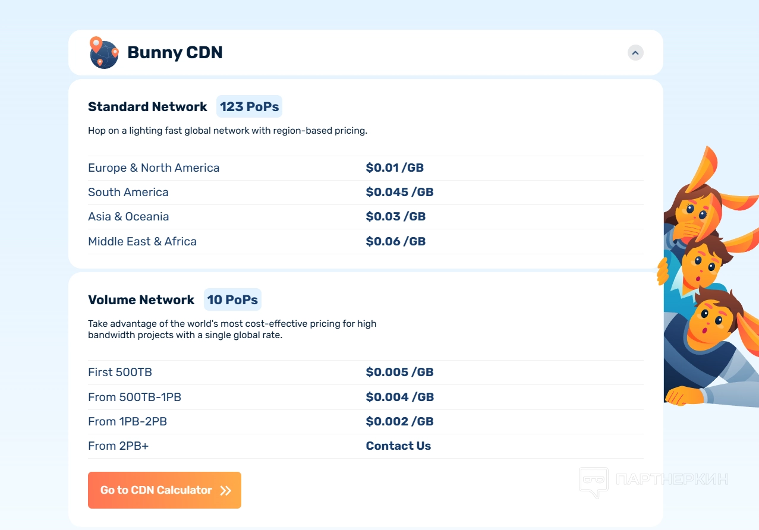
Task: Click the Bunny CDN globe icon
Action: pyautogui.click(x=104, y=53)
